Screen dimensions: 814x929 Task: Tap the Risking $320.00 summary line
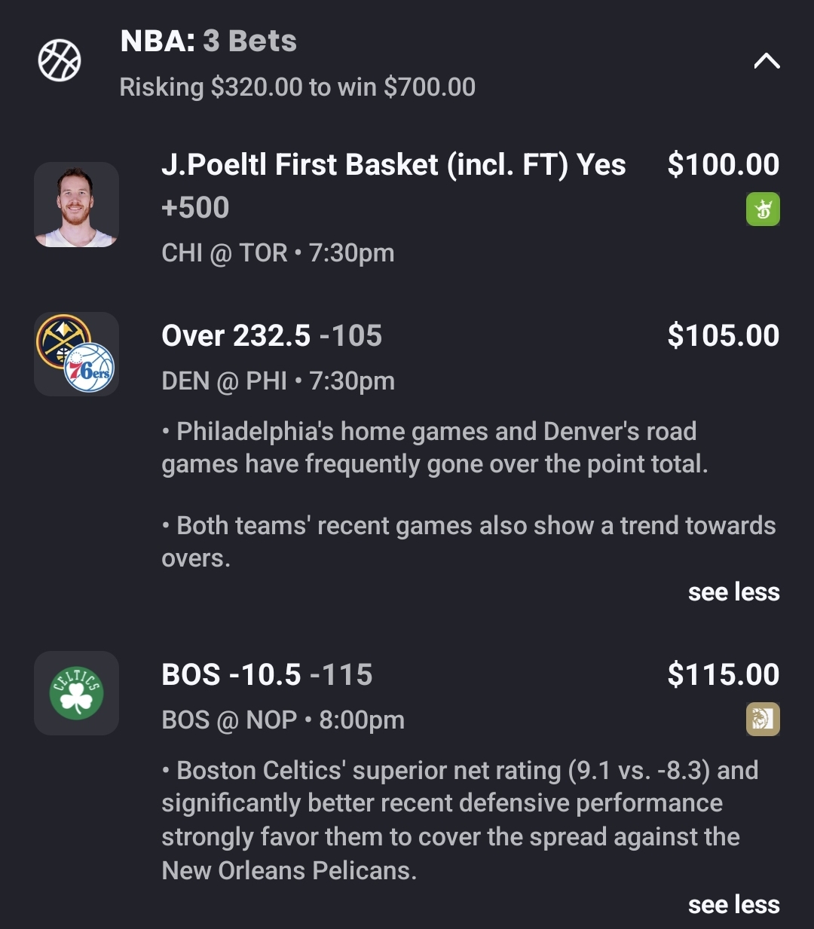coord(297,87)
